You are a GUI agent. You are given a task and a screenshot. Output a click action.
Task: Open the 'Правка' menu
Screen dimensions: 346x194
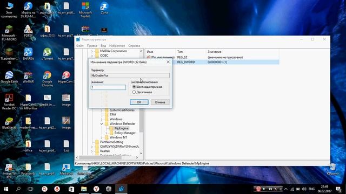point(92,46)
